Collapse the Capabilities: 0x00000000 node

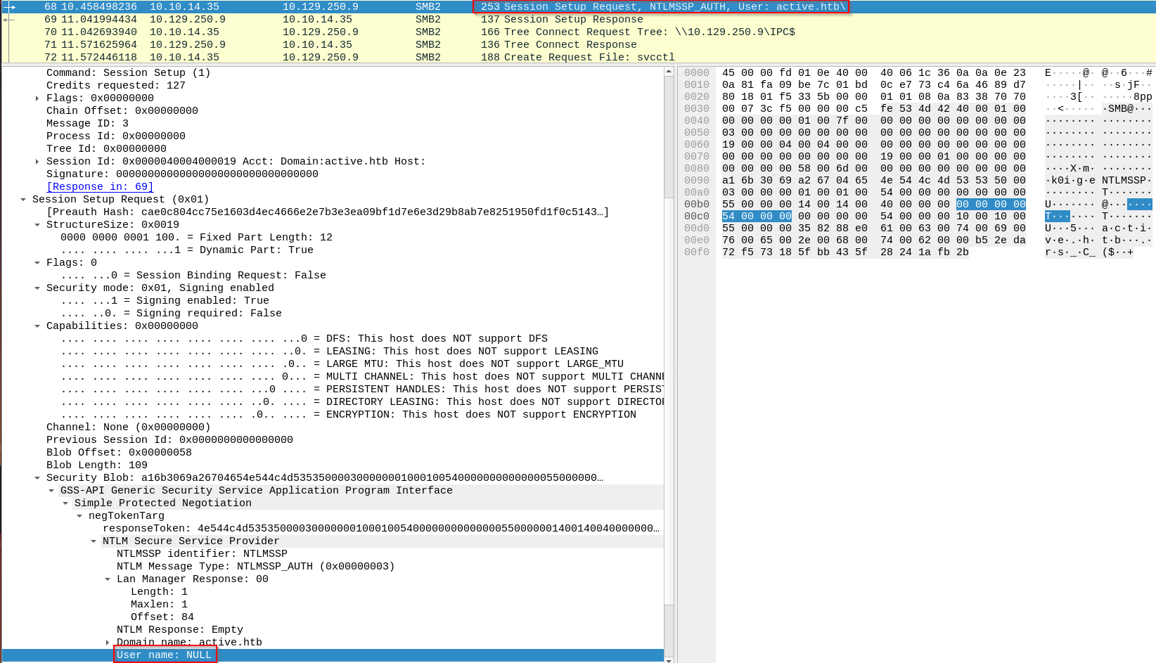[37, 326]
